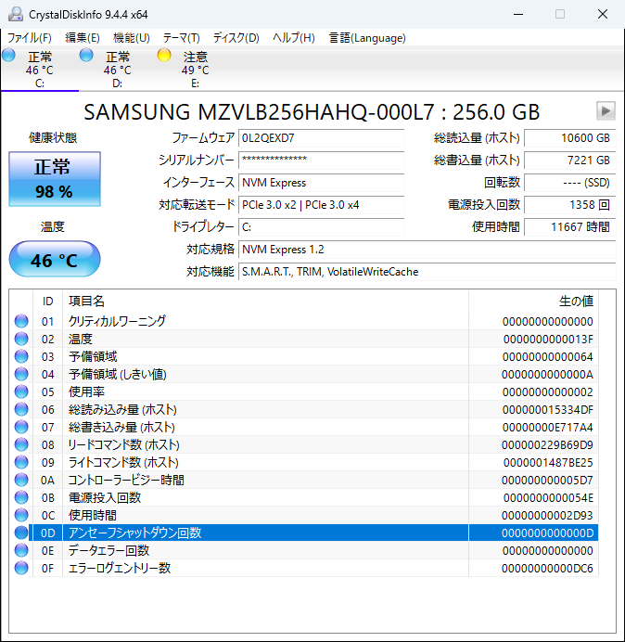This screenshot has height=642, width=625.
Task: Click the 対応規格 field NVM Express 1.2
Action: 427,250
